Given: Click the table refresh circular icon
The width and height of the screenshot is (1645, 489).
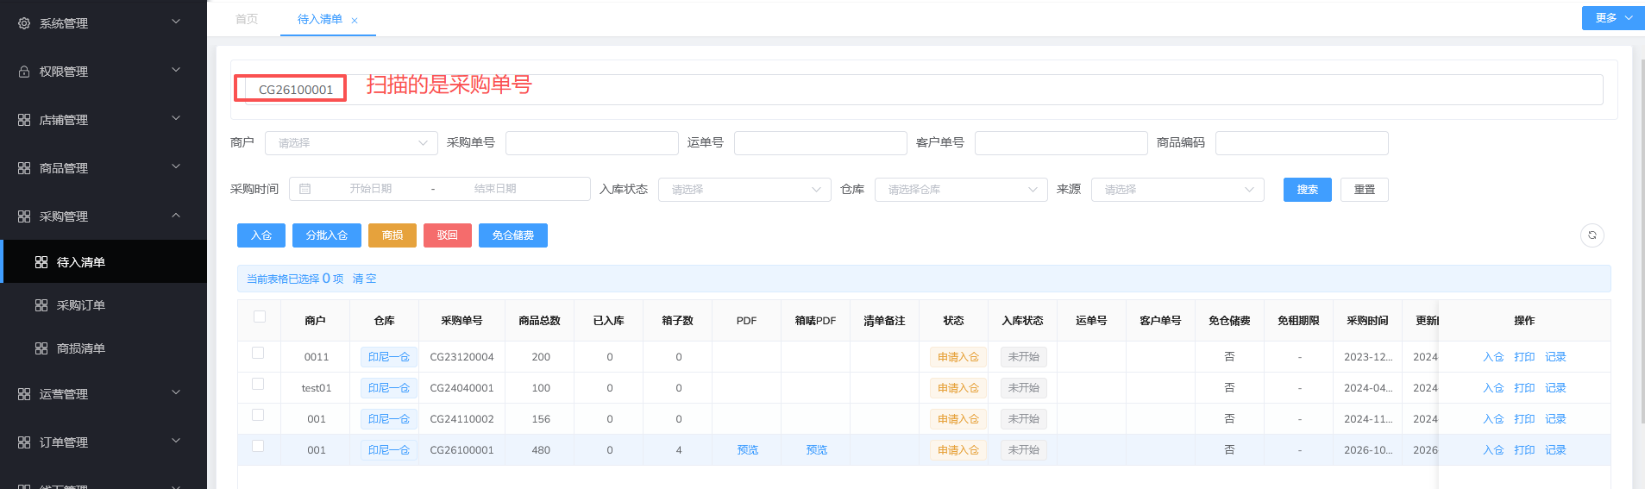Looking at the screenshot, I should (1592, 235).
